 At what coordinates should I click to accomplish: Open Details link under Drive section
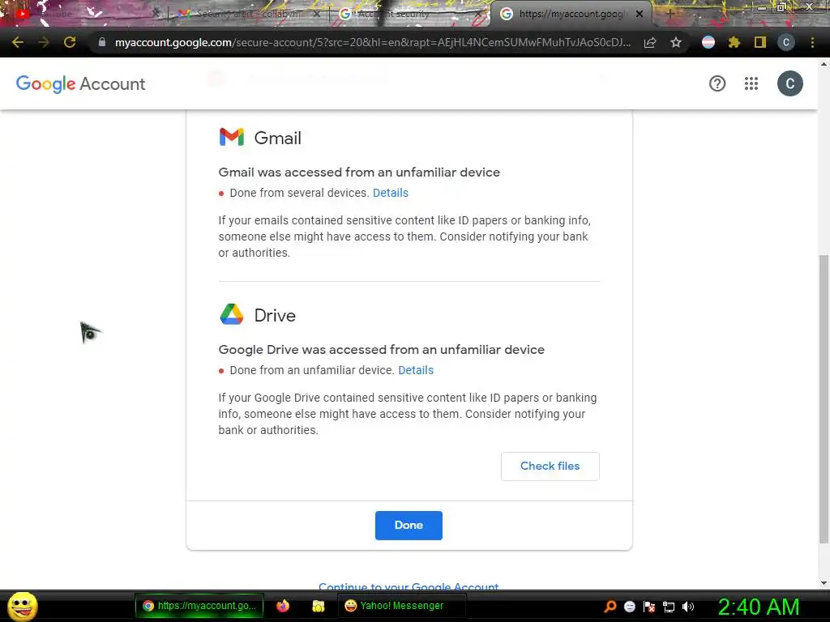(416, 370)
